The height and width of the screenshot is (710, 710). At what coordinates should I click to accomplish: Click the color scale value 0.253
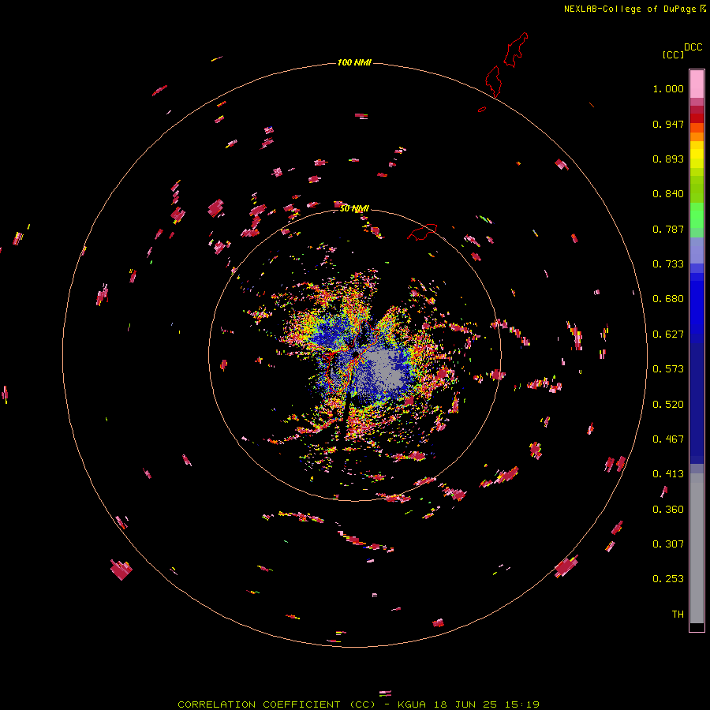668,579
